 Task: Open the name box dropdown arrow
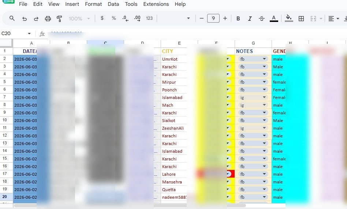(x=29, y=34)
